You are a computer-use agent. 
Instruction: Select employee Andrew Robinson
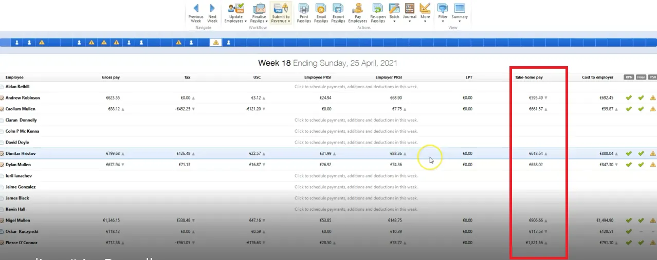pyautogui.click(x=23, y=97)
